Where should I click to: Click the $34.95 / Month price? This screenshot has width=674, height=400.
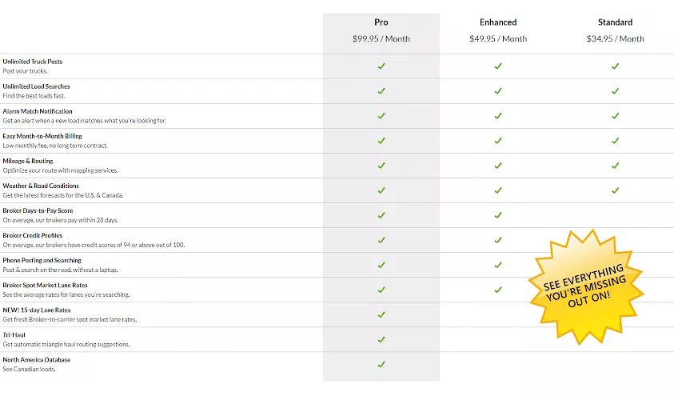[615, 38]
